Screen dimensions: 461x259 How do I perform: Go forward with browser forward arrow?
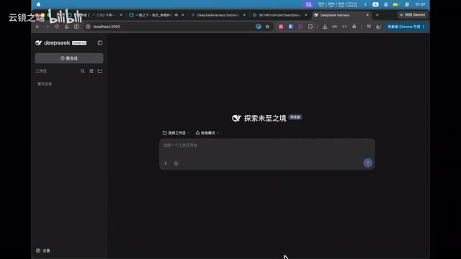[47, 27]
